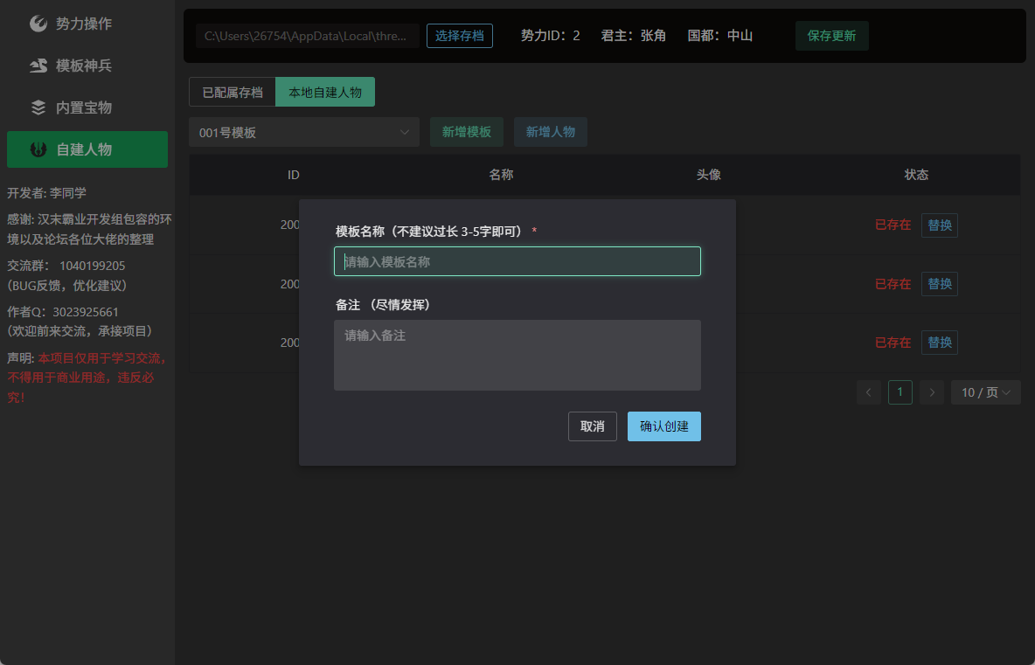This screenshot has width=1035, height=665.
Task: Cancel the dialog with 取消
Action: point(592,426)
